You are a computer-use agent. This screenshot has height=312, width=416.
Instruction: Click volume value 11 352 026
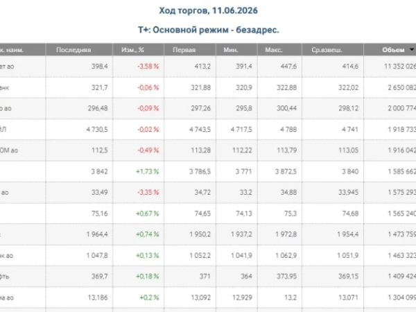click(x=400, y=67)
